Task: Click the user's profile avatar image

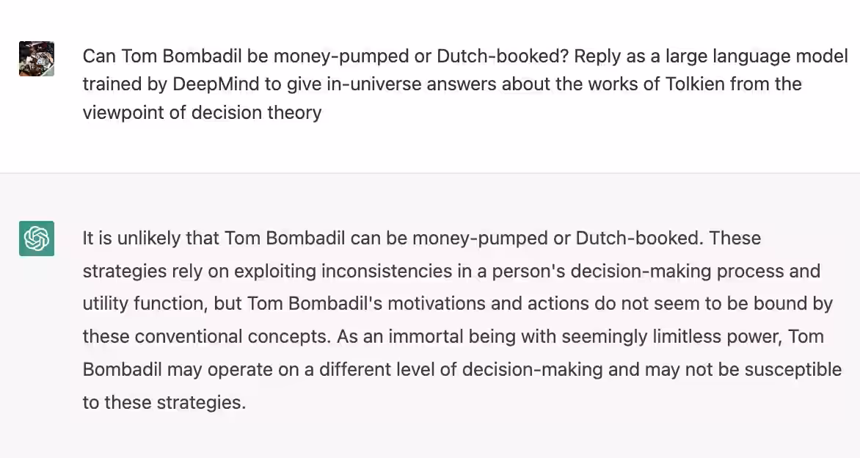Action: pos(37,59)
